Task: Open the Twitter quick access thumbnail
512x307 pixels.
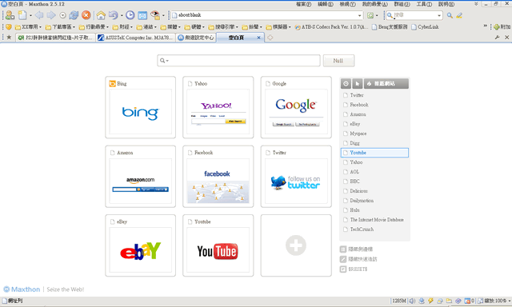Action: (x=296, y=177)
